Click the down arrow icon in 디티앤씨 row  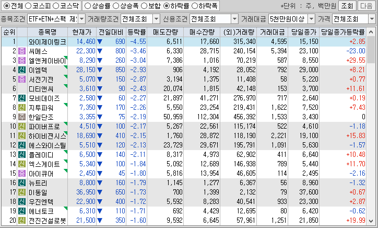[x=100, y=89]
